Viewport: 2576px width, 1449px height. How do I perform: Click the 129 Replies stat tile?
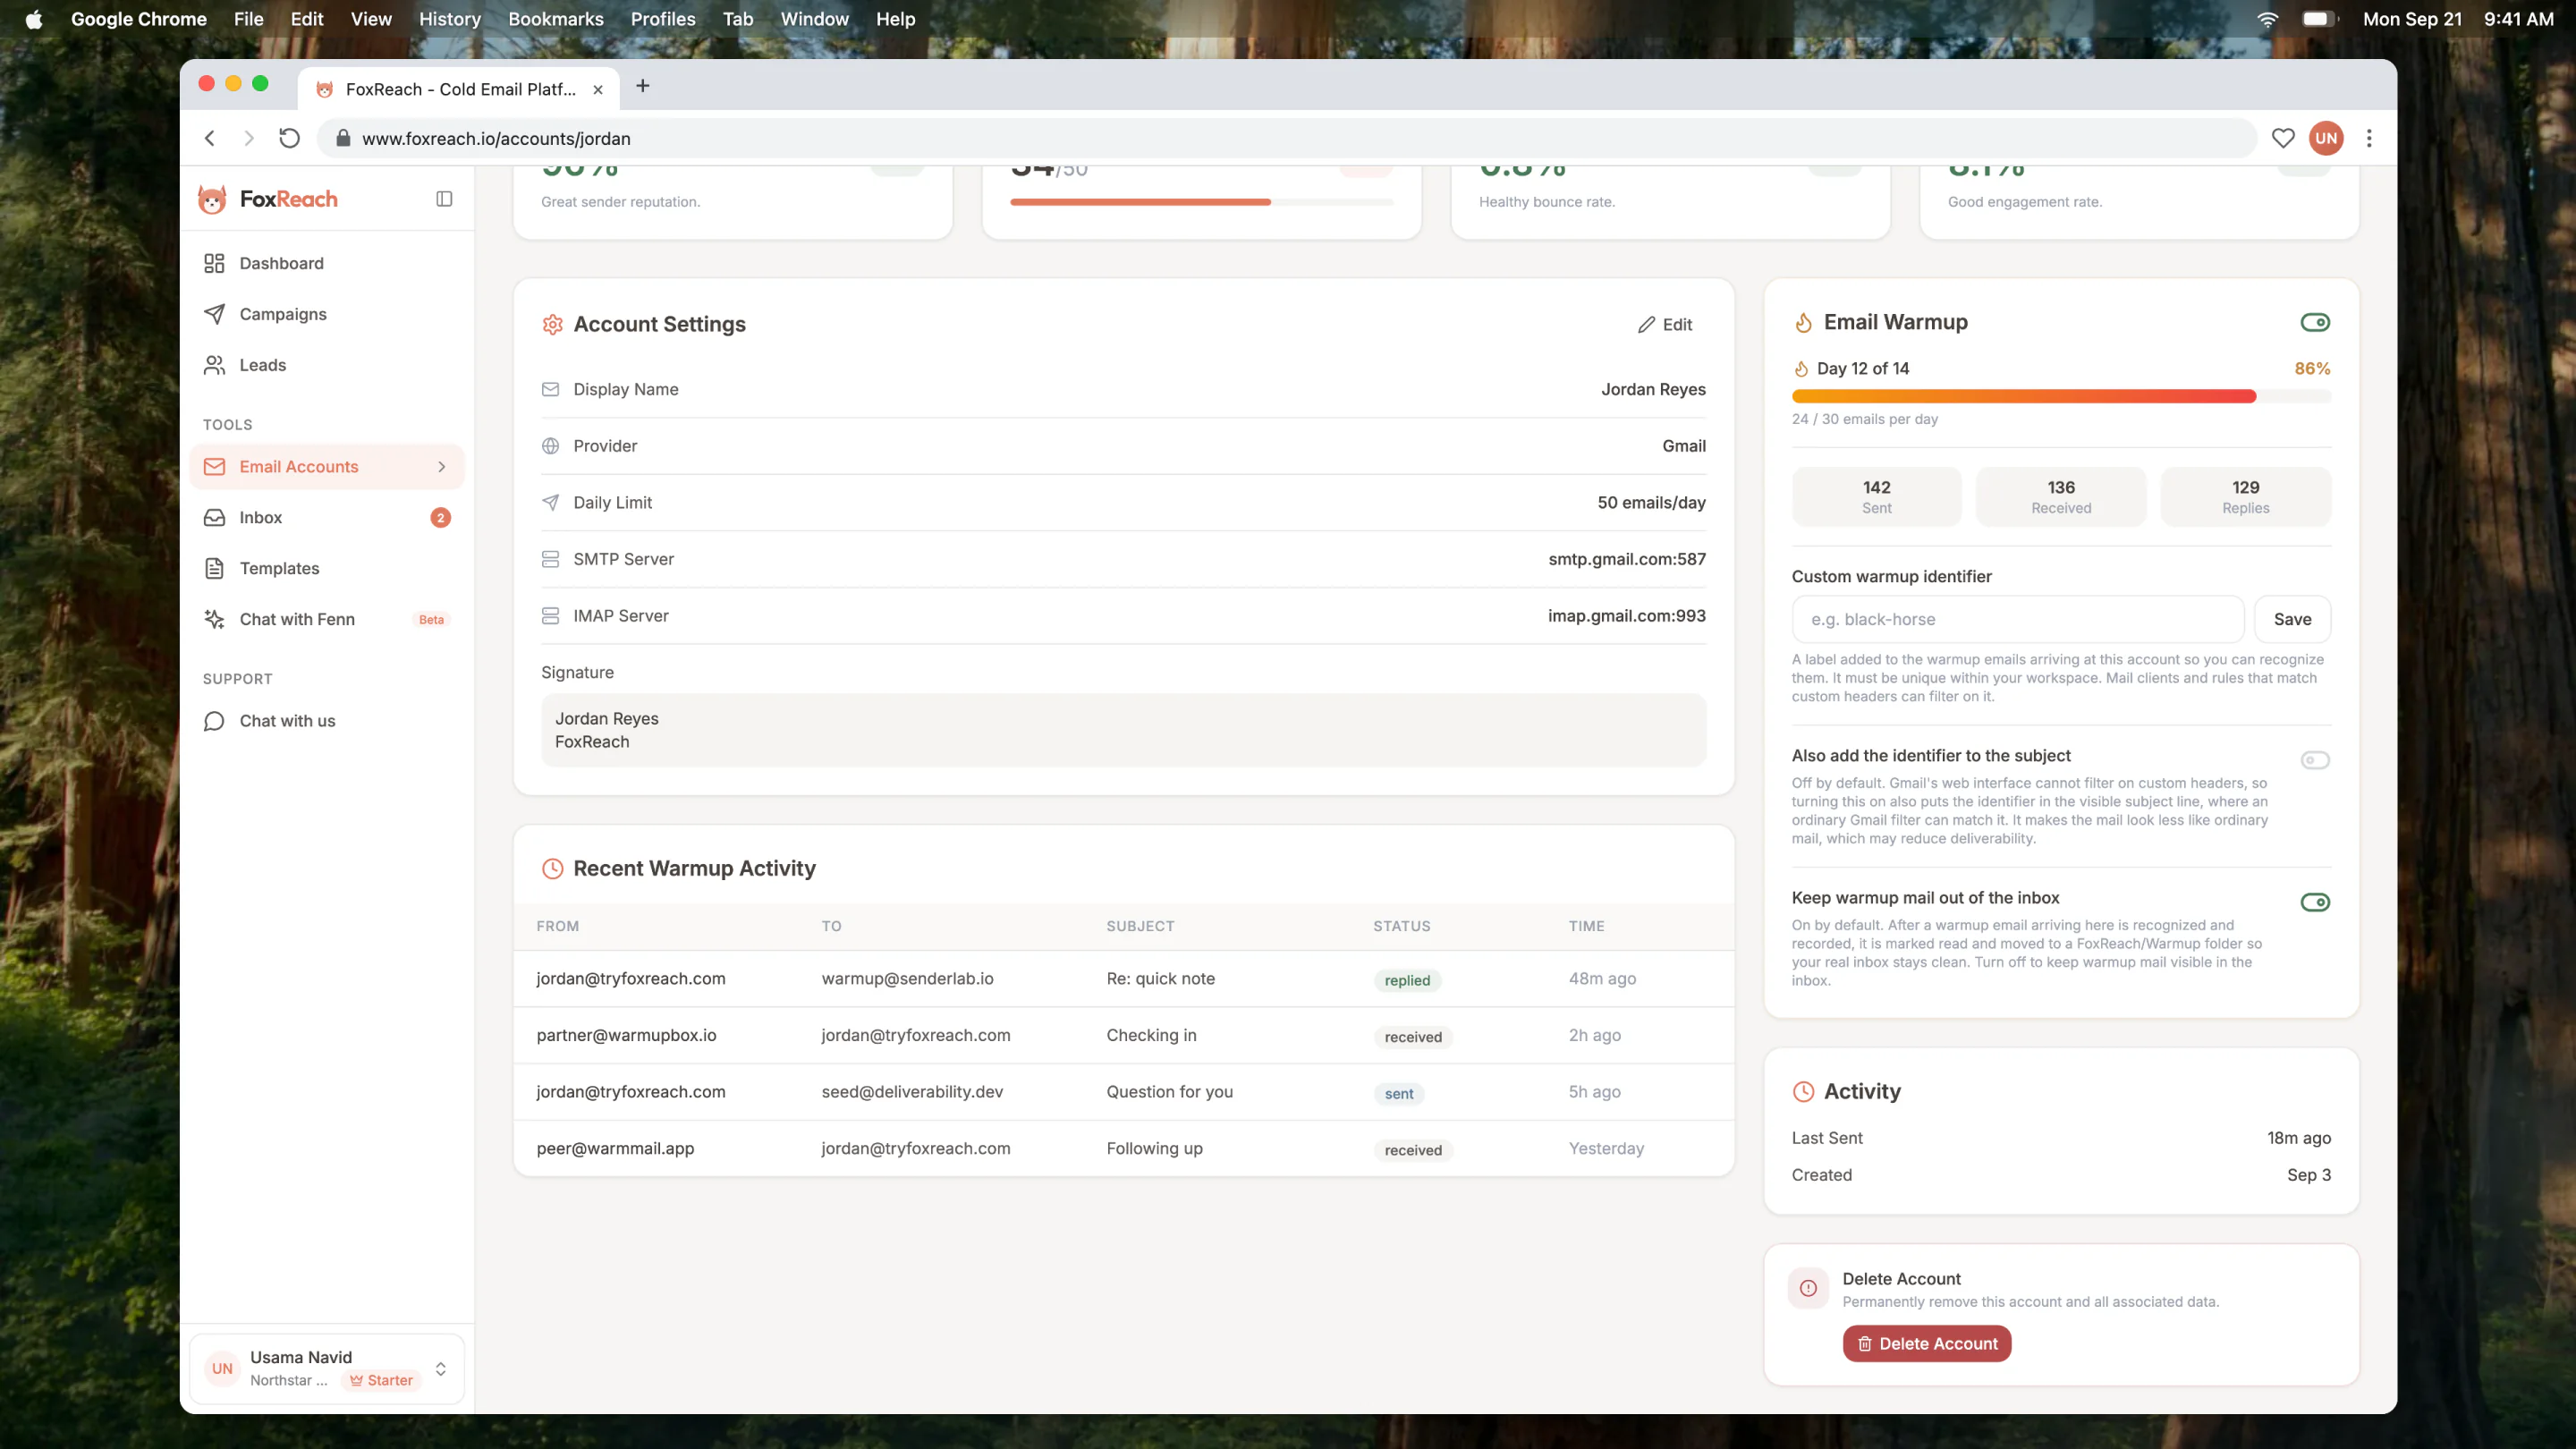click(x=2245, y=497)
